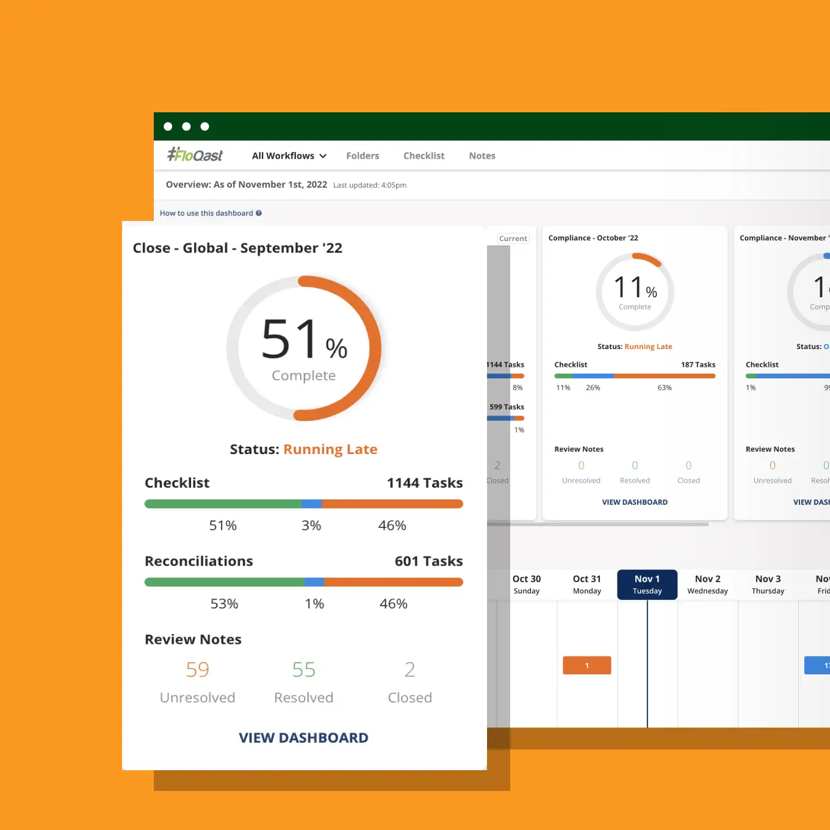View Dashboard for Compliance October '22
Image resolution: width=830 pixels, height=830 pixels.
pos(635,502)
